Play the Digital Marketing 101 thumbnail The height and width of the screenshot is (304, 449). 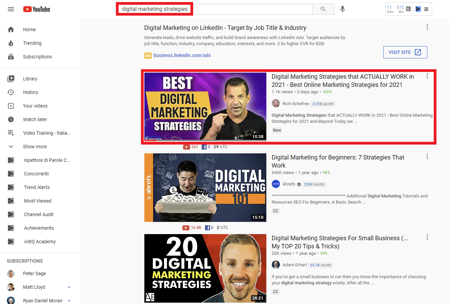coord(205,188)
